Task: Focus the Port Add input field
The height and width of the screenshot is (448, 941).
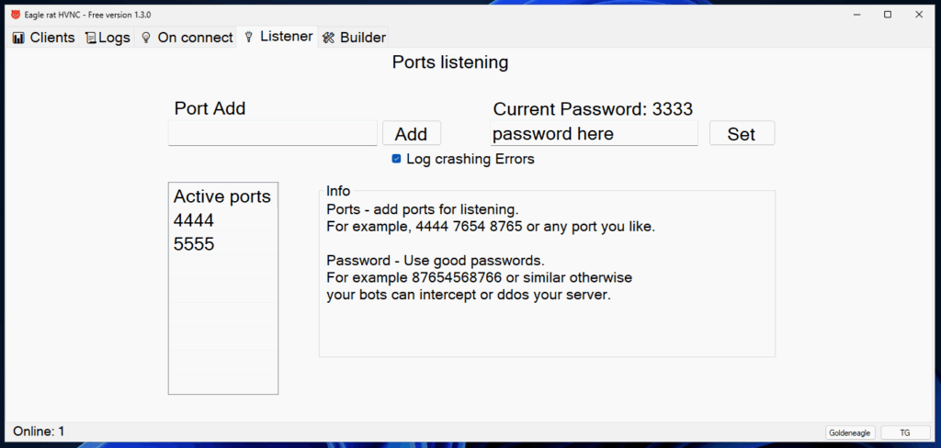Action: click(x=272, y=134)
